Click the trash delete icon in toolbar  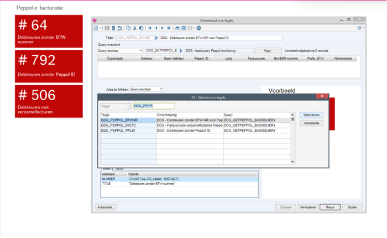tap(114, 28)
